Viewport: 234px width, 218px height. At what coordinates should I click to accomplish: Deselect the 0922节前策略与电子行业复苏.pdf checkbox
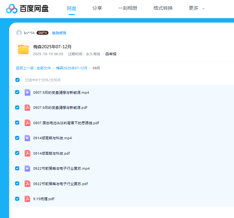click(x=17, y=183)
